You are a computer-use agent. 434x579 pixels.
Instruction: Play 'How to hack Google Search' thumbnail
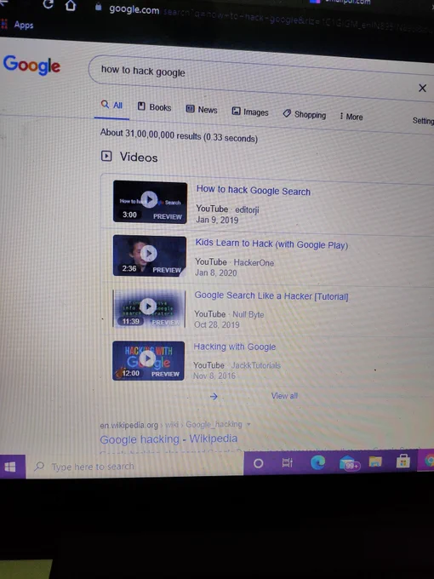[150, 202]
